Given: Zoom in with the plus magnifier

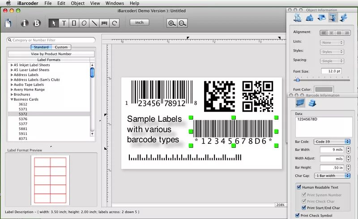Looking at the screenshot, I should (172, 23).
